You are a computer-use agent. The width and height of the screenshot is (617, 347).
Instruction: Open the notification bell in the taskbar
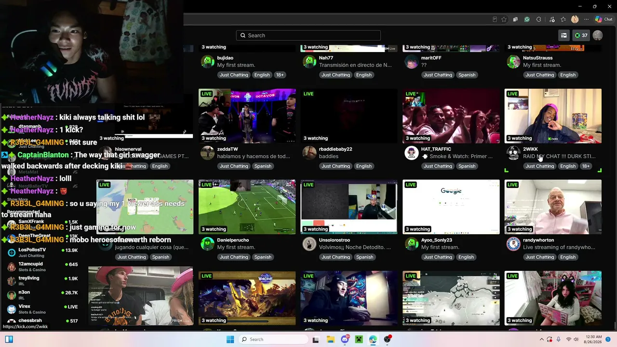[608, 339]
